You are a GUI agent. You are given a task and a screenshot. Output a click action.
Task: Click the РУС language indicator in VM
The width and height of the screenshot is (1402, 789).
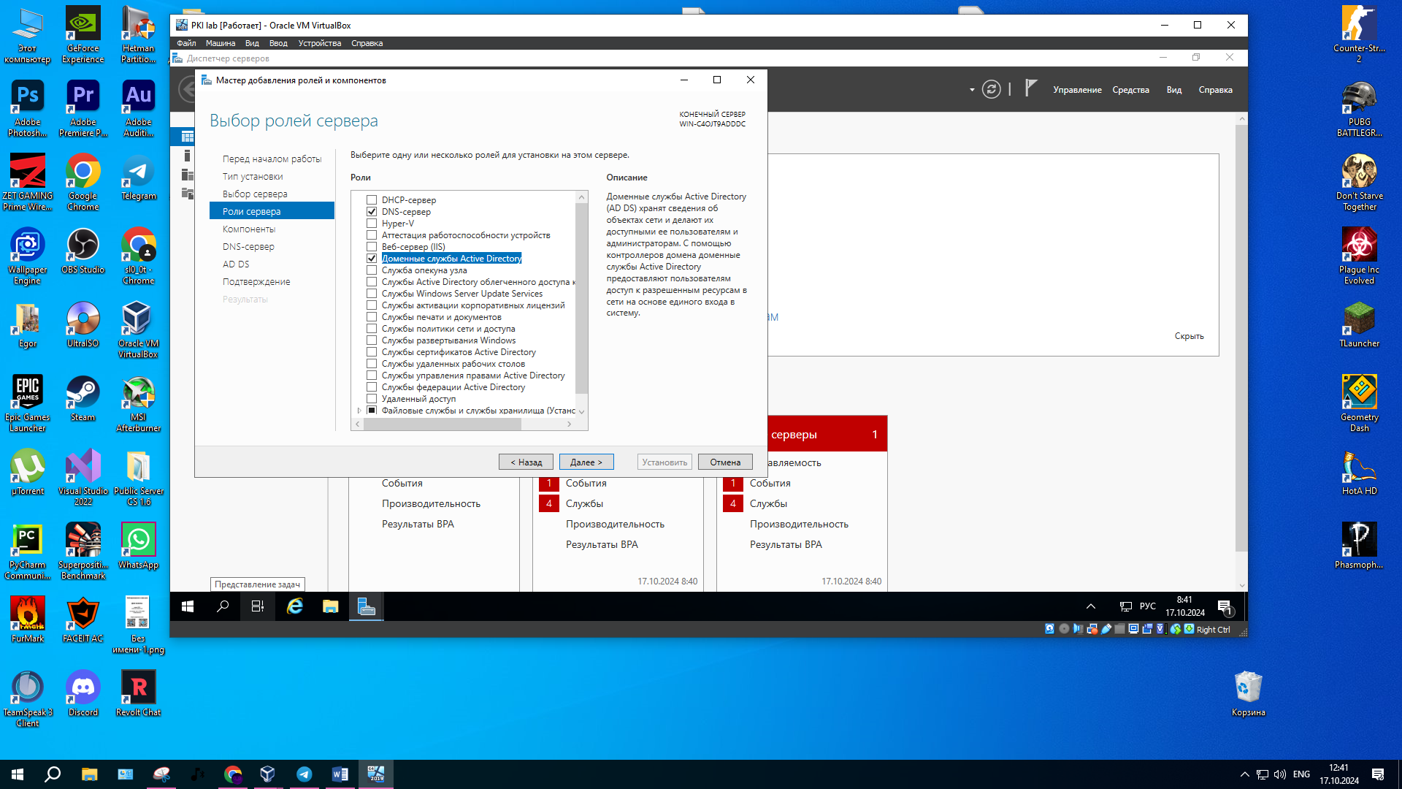tap(1147, 606)
